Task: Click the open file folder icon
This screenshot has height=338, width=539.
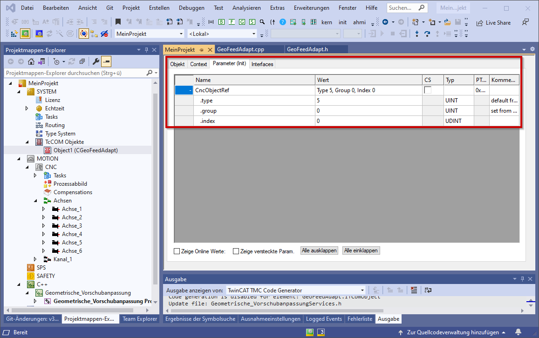Action: (x=448, y=22)
